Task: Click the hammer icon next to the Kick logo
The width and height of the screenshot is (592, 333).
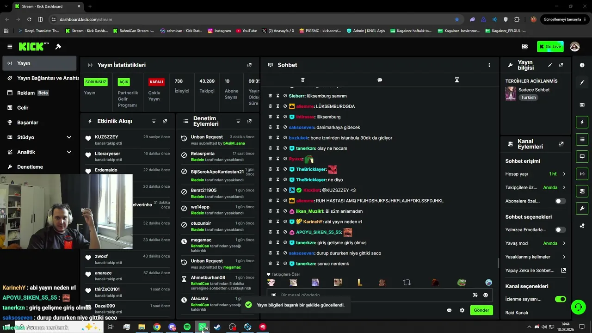Action: pyautogui.click(x=58, y=47)
